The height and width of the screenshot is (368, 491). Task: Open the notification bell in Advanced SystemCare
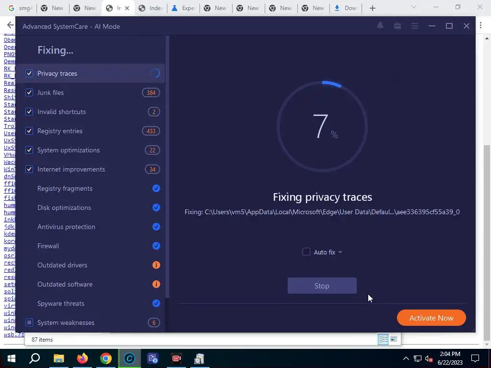point(380,26)
